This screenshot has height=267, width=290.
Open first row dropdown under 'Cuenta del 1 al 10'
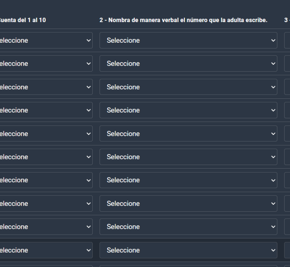point(46,40)
